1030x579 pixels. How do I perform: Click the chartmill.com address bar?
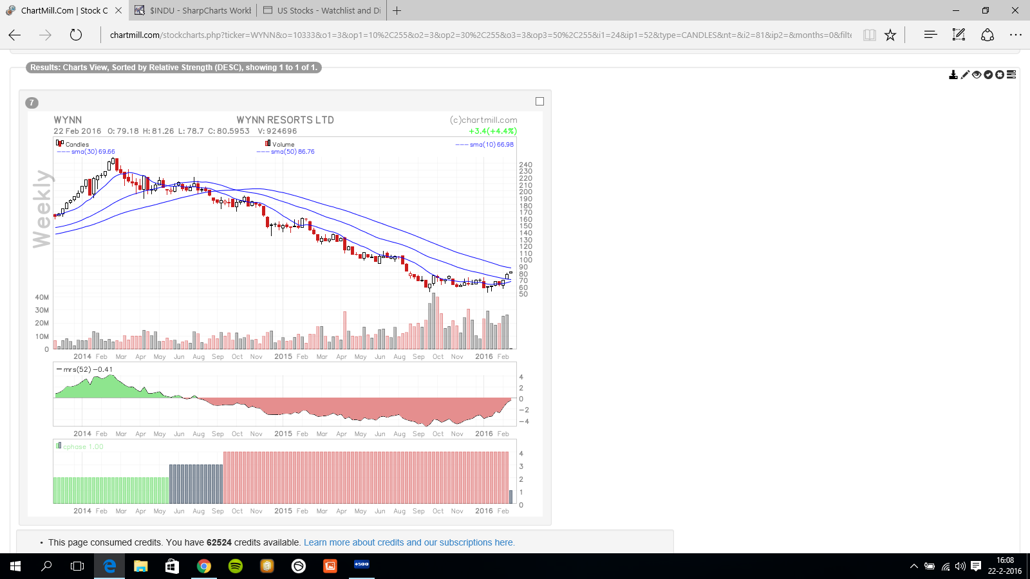coord(480,35)
